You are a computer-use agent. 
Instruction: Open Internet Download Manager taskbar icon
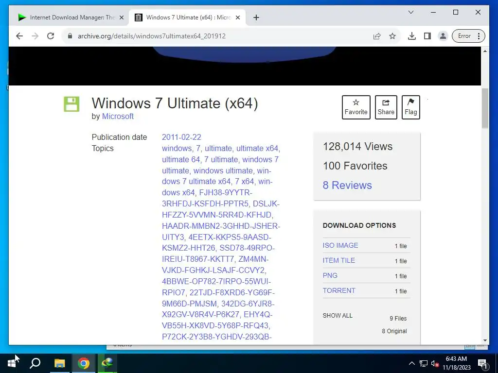(107, 363)
